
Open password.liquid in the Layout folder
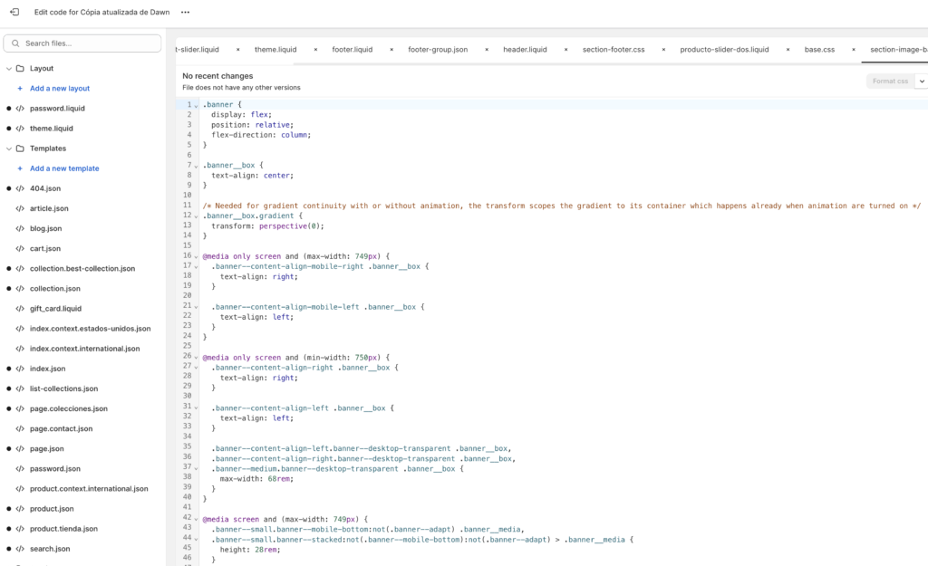pyautogui.click(x=57, y=109)
